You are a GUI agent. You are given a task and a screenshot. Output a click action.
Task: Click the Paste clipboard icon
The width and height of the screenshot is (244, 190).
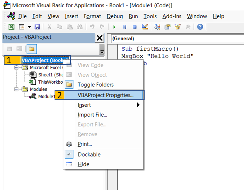(x=70, y=27)
